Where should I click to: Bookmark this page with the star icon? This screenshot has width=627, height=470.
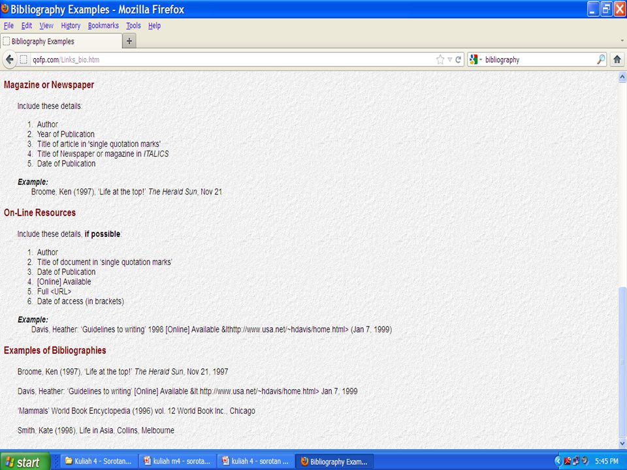point(440,59)
